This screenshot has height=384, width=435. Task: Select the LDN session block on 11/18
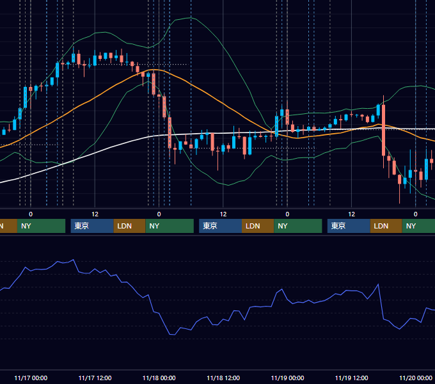258,226
